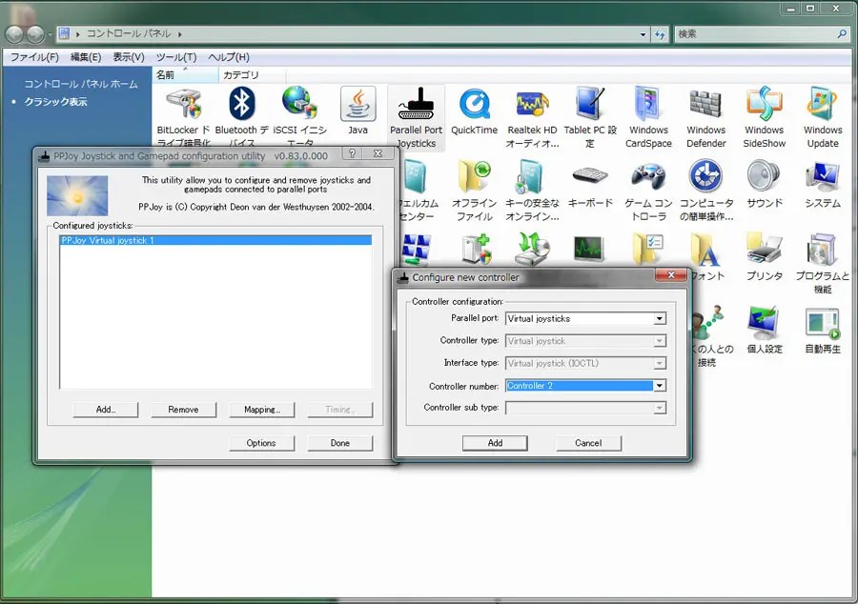
Task: Open the QuickTime icon
Action: 474,111
